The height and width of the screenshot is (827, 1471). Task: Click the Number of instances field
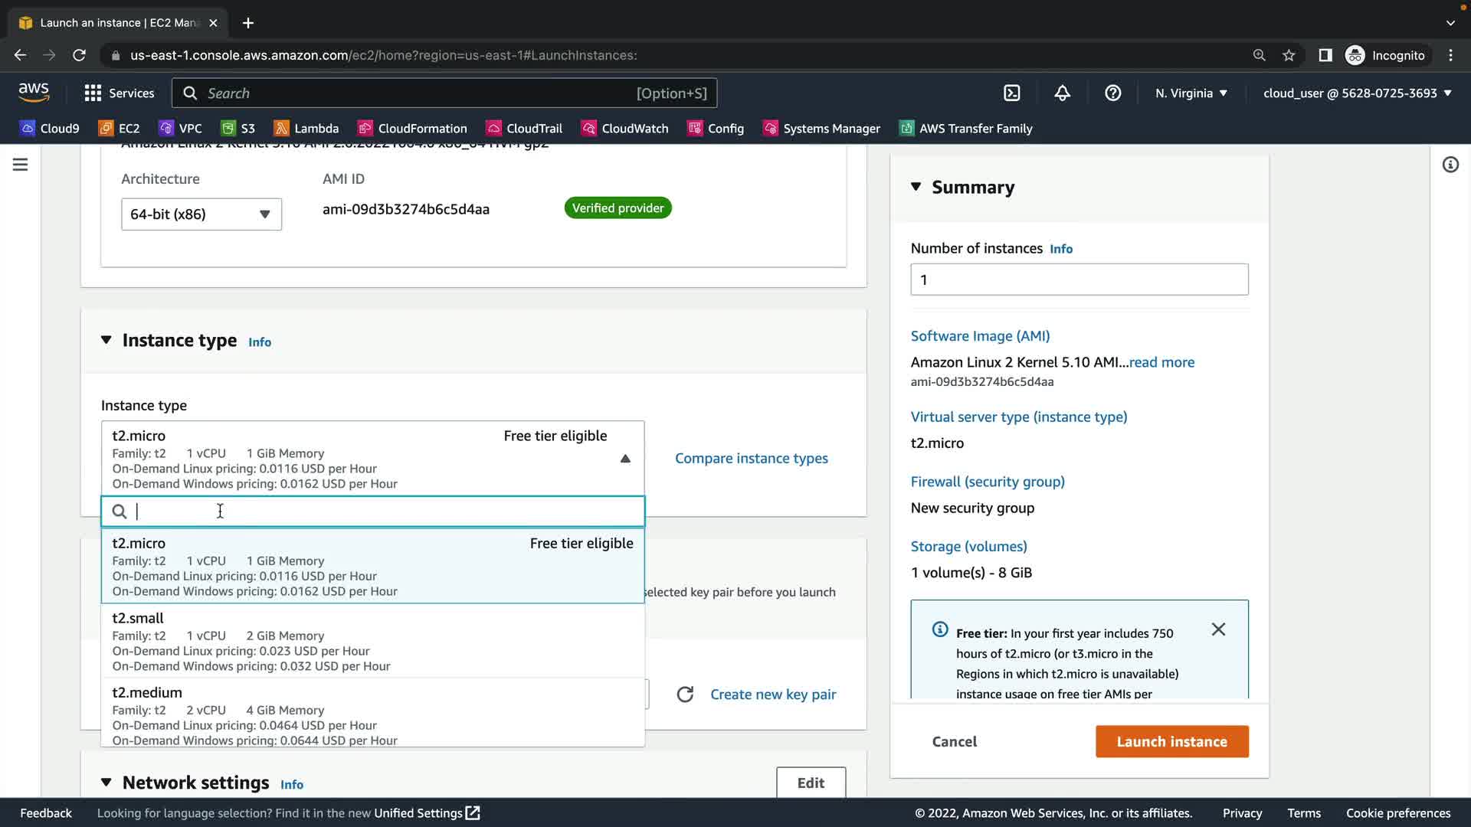tap(1079, 279)
